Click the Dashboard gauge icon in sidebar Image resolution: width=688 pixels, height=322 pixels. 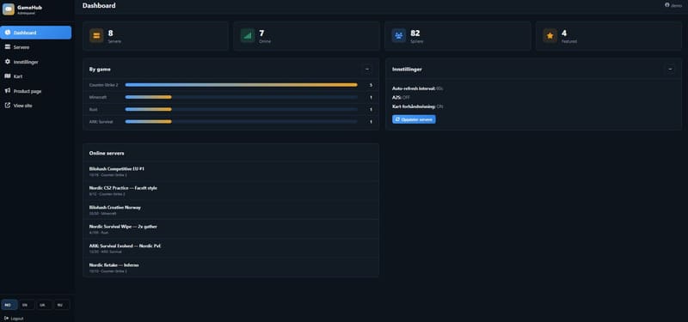point(8,33)
